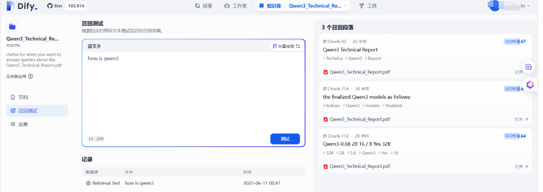The width and height of the screenshot is (543, 192).
Task: Click the 102,814 star count
Action: (x=76, y=6)
